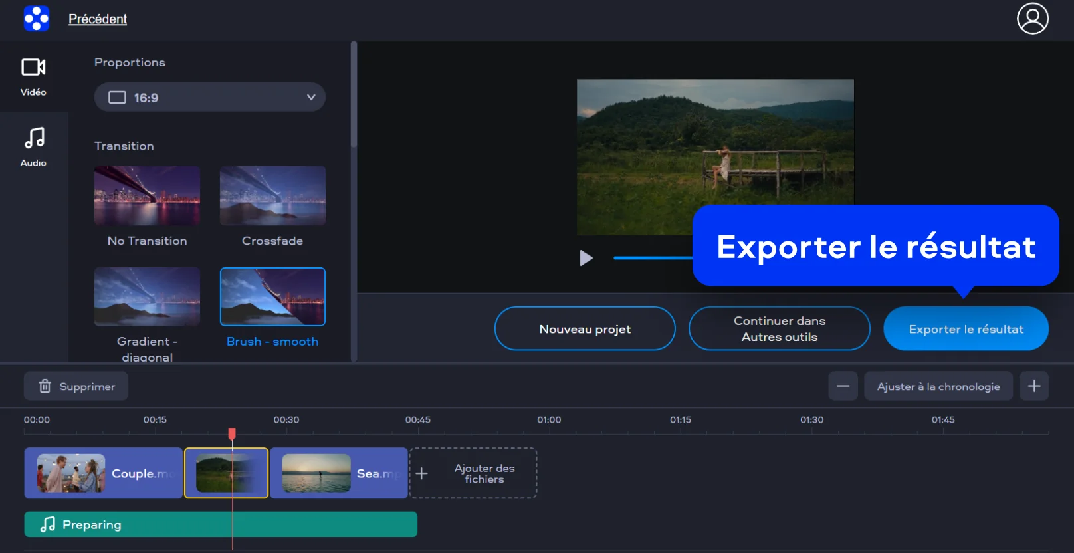
Task: Click the preview playback progress bar
Action: pyautogui.click(x=651, y=258)
